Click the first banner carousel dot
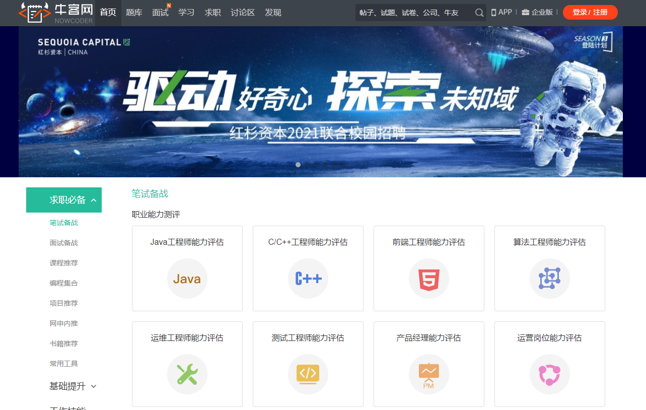The height and width of the screenshot is (410, 646). tap(298, 165)
